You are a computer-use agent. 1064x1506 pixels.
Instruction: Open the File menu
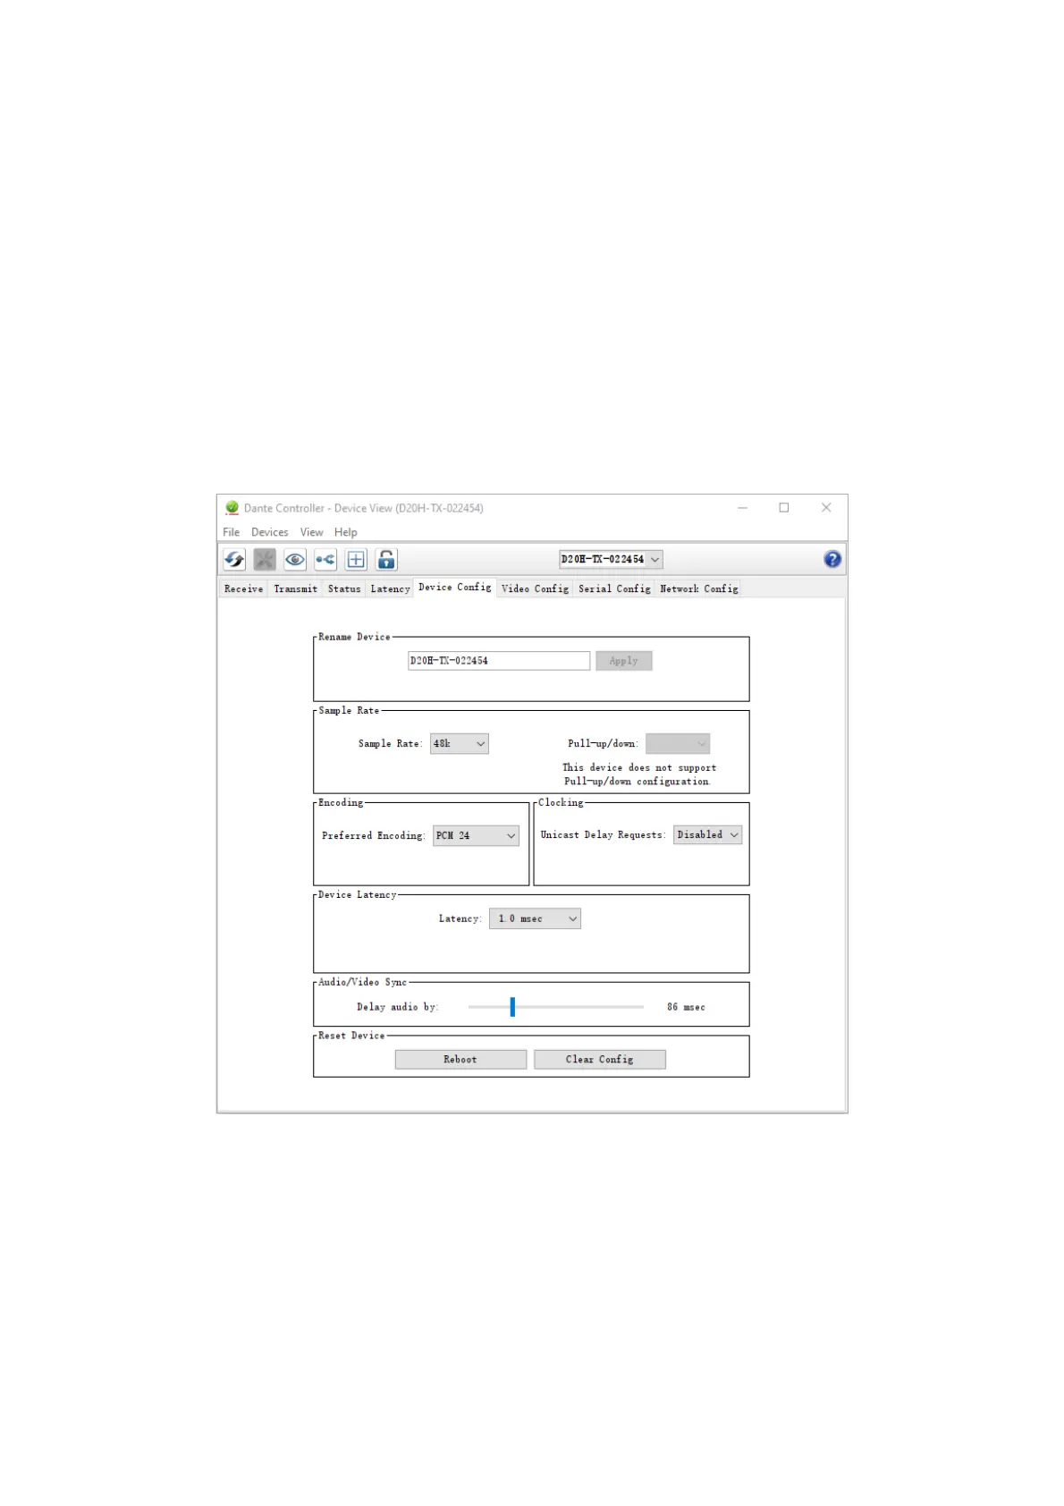coord(232,532)
